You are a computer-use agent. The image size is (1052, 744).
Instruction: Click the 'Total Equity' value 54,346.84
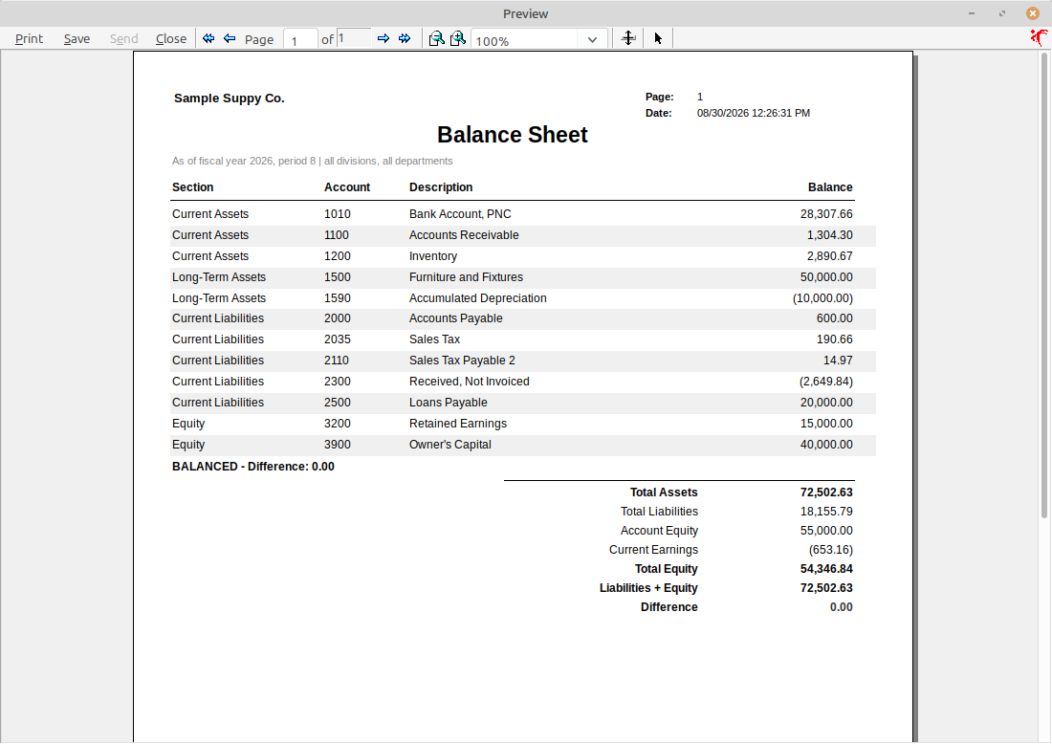826,569
